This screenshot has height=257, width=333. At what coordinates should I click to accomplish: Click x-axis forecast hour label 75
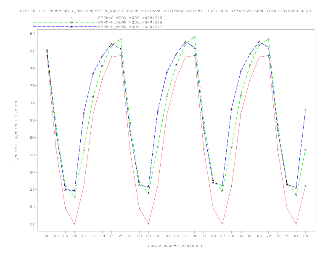coord(278,236)
